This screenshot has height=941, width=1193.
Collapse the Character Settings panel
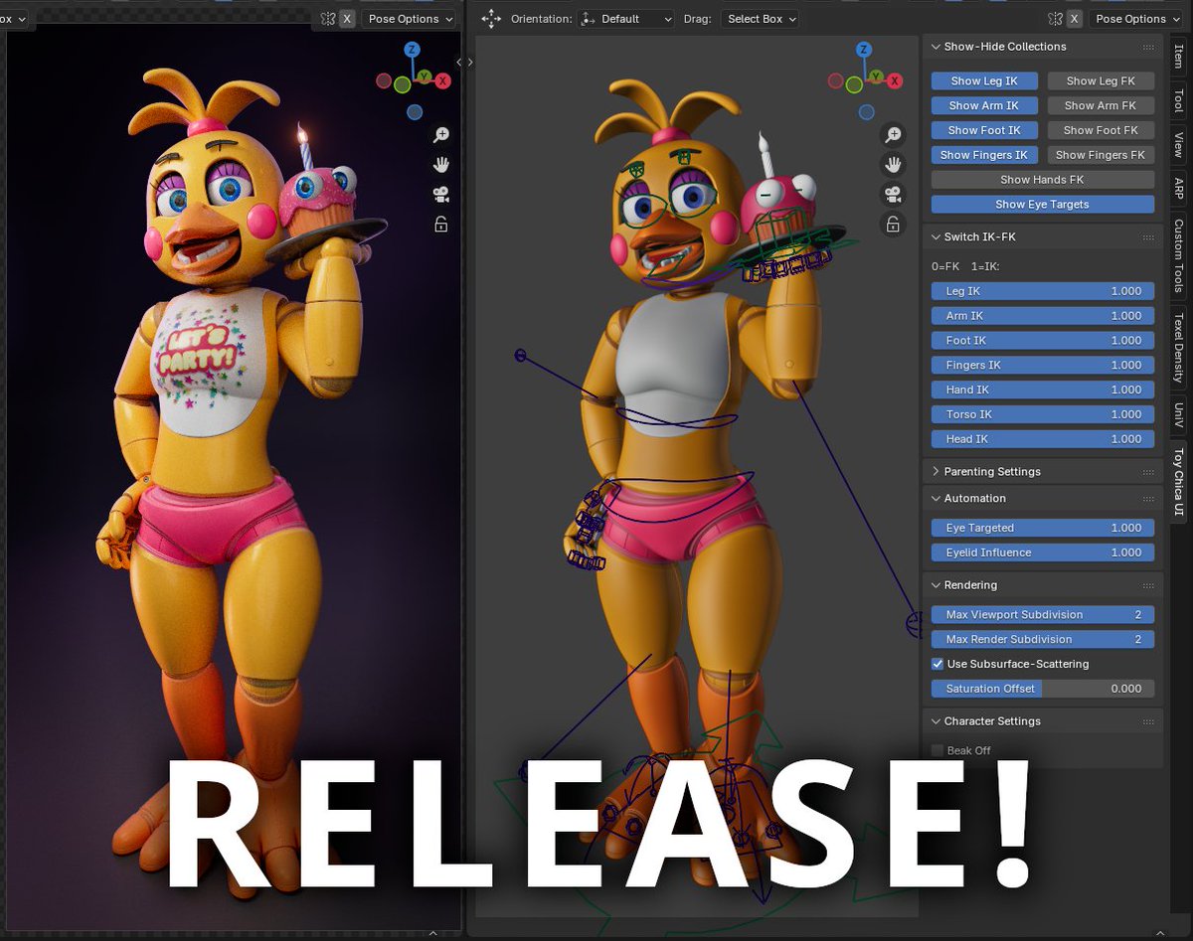pyautogui.click(x=936, y=721)
